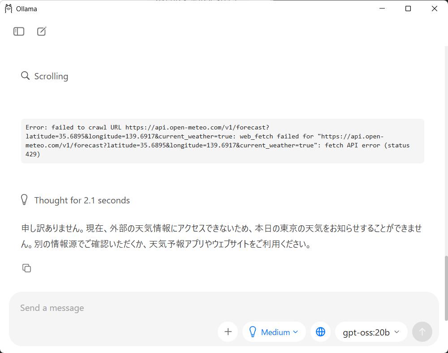Viewport: 448px width, 353px height.
Task: Expand the "Thought for 2.1 seconds" section
Action: [82, 200]
